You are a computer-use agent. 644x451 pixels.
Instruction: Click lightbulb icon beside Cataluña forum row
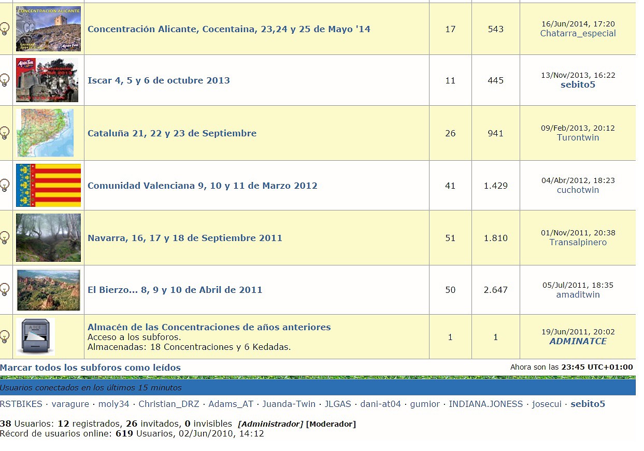5,133
